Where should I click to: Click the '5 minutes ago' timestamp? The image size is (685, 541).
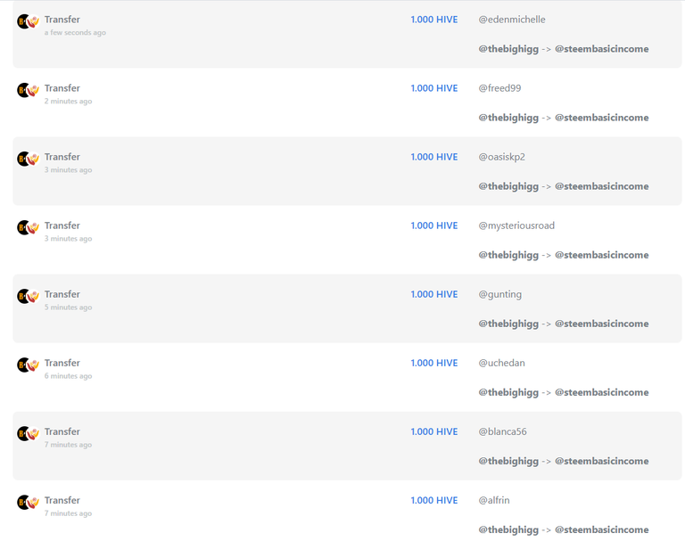click(68, 307)
